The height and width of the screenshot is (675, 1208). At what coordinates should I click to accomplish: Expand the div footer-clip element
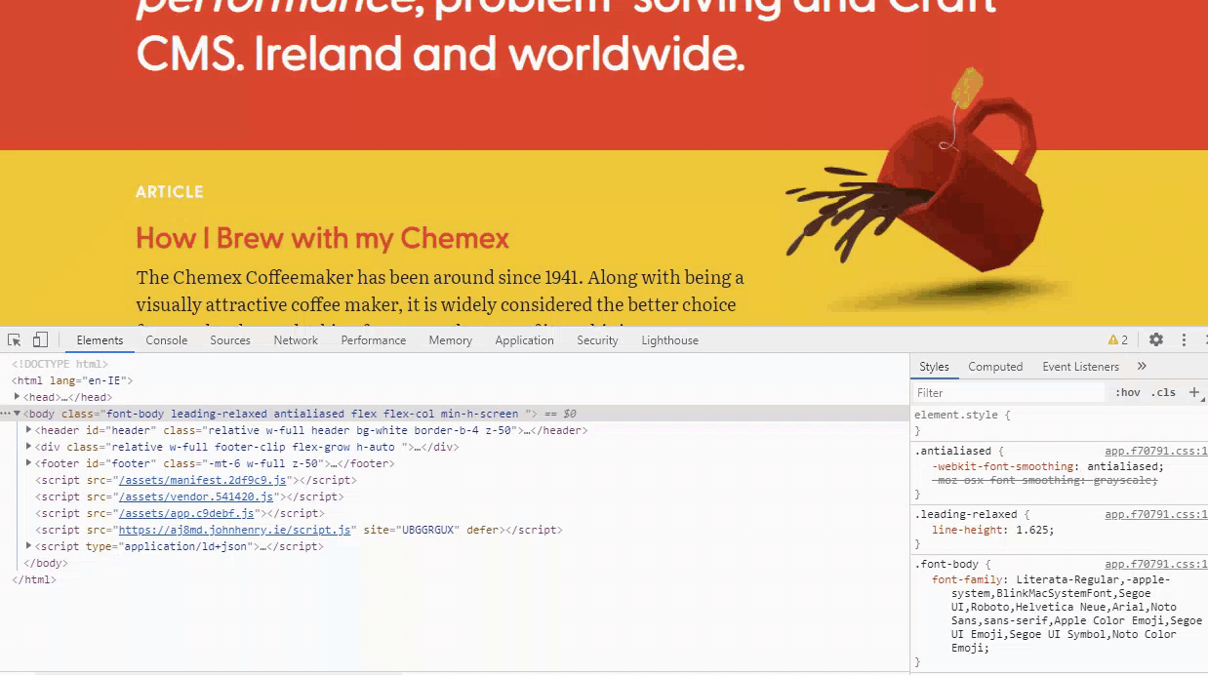(29, 447)
